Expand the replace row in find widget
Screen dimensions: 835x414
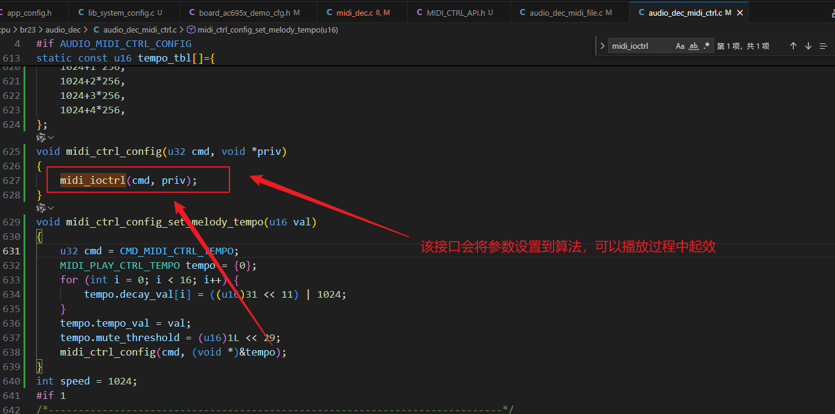[x=602, y=46]
